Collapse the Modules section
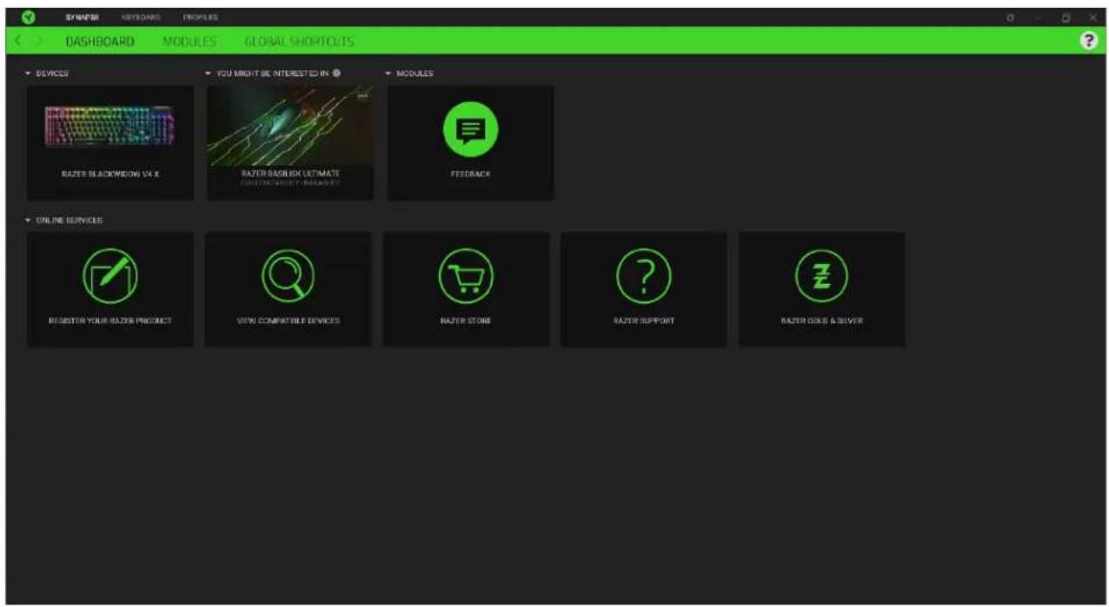The width and height of the screenshot is (1109, 607). pyautogui.click(x=388, y=74)
